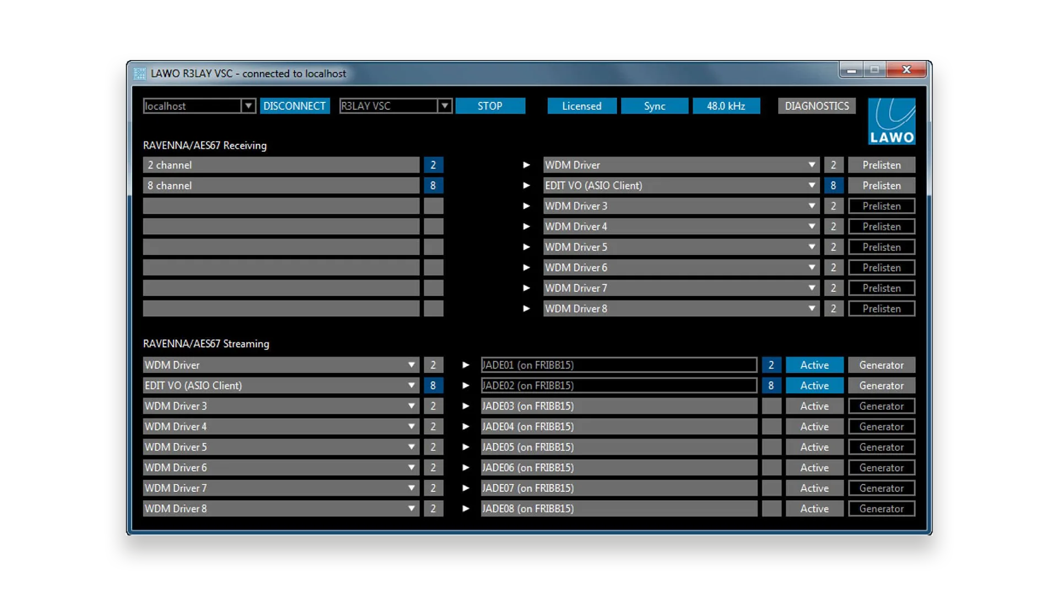1058x595 pixels.
Task: Expand receiving WDM Driver output dropdown
Action: (x=812, y=165)
